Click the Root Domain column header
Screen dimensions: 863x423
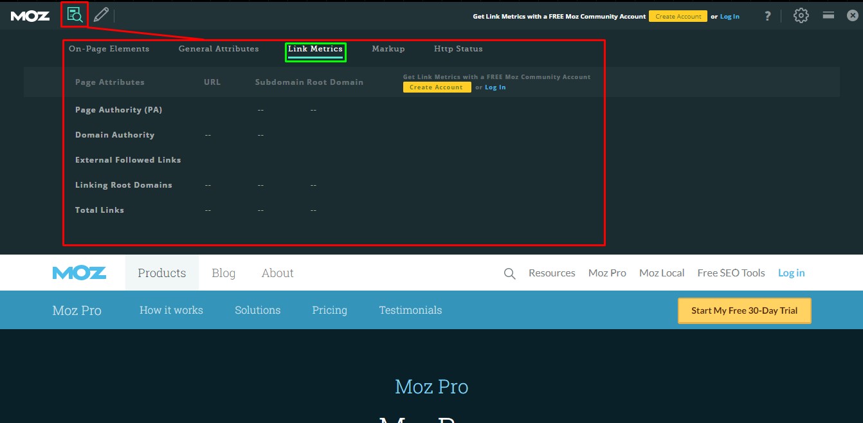click(x=334, y=82)
